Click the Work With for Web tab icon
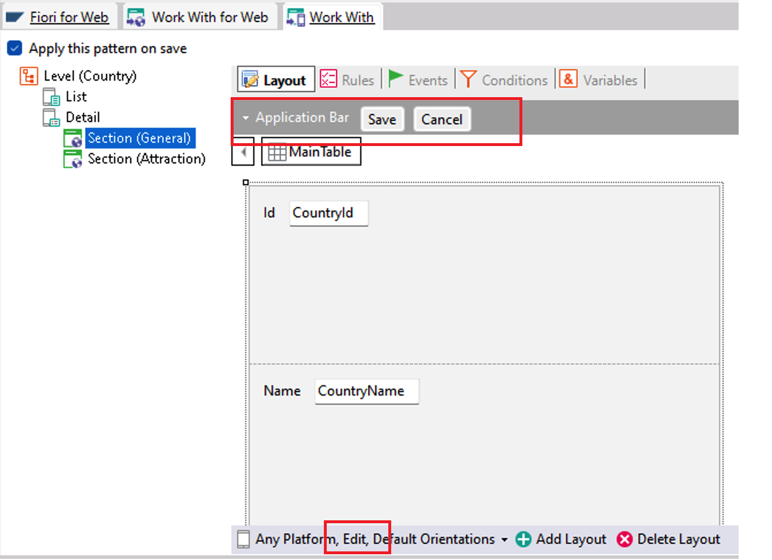 pos(136,17)
